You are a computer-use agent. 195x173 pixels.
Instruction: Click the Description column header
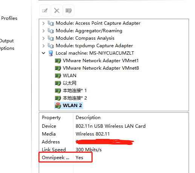[x=88, y=118]
